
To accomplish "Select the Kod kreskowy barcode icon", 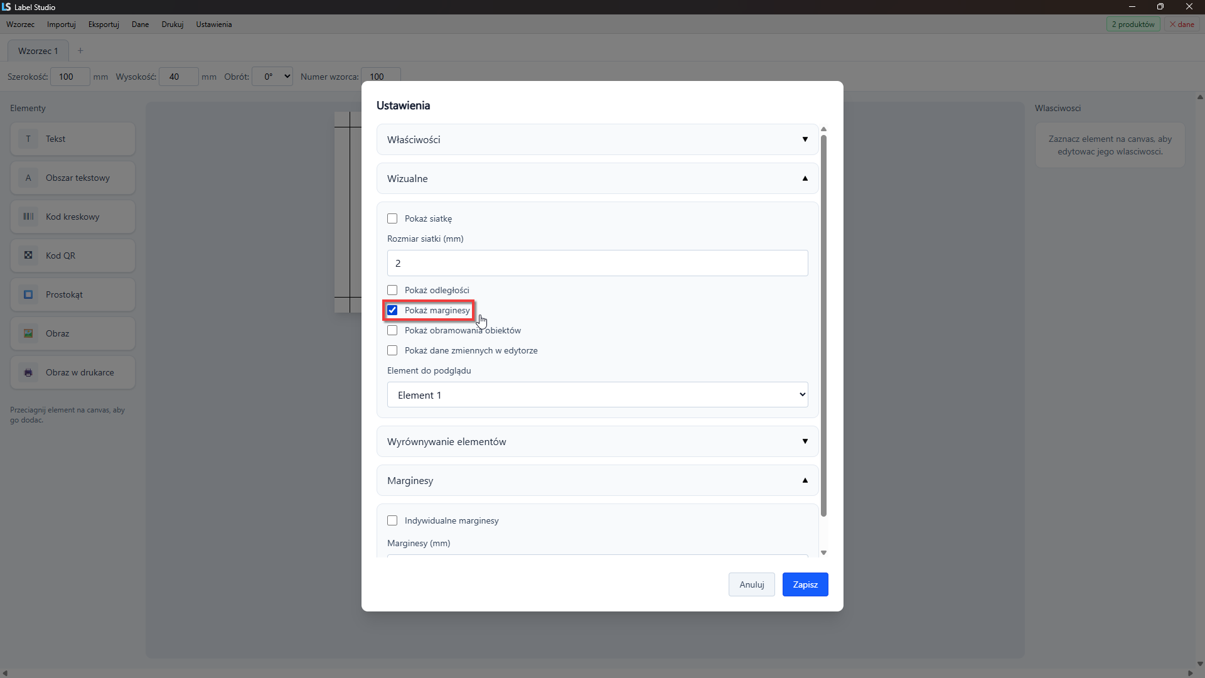I will pyautogui.click(x=28, y=217).
